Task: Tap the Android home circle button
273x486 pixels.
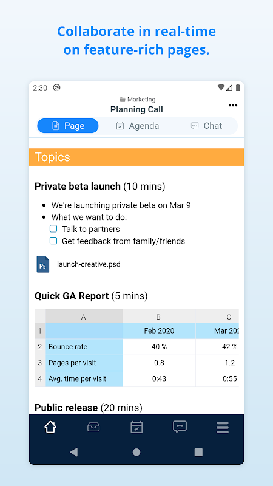Action: [x=136, y=452]
